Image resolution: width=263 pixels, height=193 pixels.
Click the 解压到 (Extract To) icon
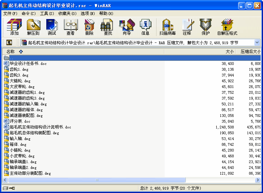(33, 27)
